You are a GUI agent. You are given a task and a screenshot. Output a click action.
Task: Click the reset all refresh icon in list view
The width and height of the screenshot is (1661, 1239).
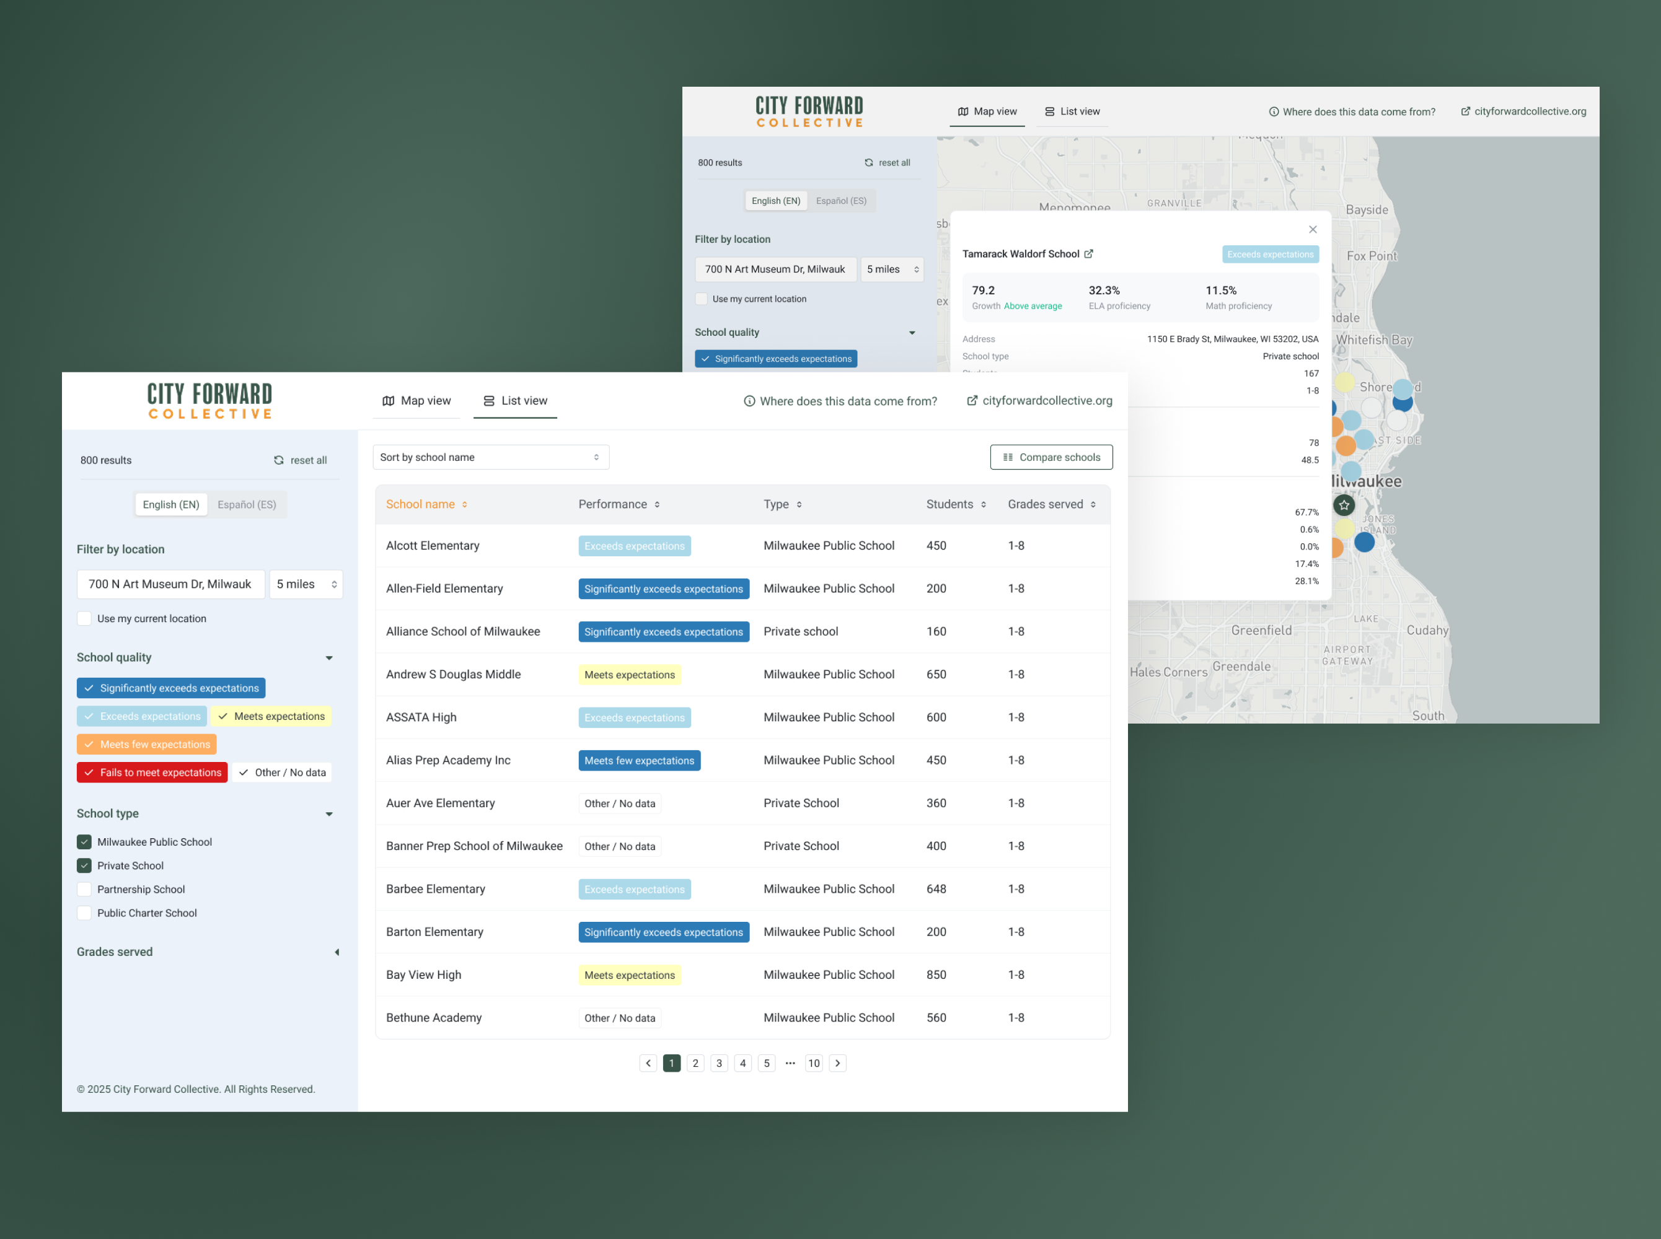[x=278, y=460]
